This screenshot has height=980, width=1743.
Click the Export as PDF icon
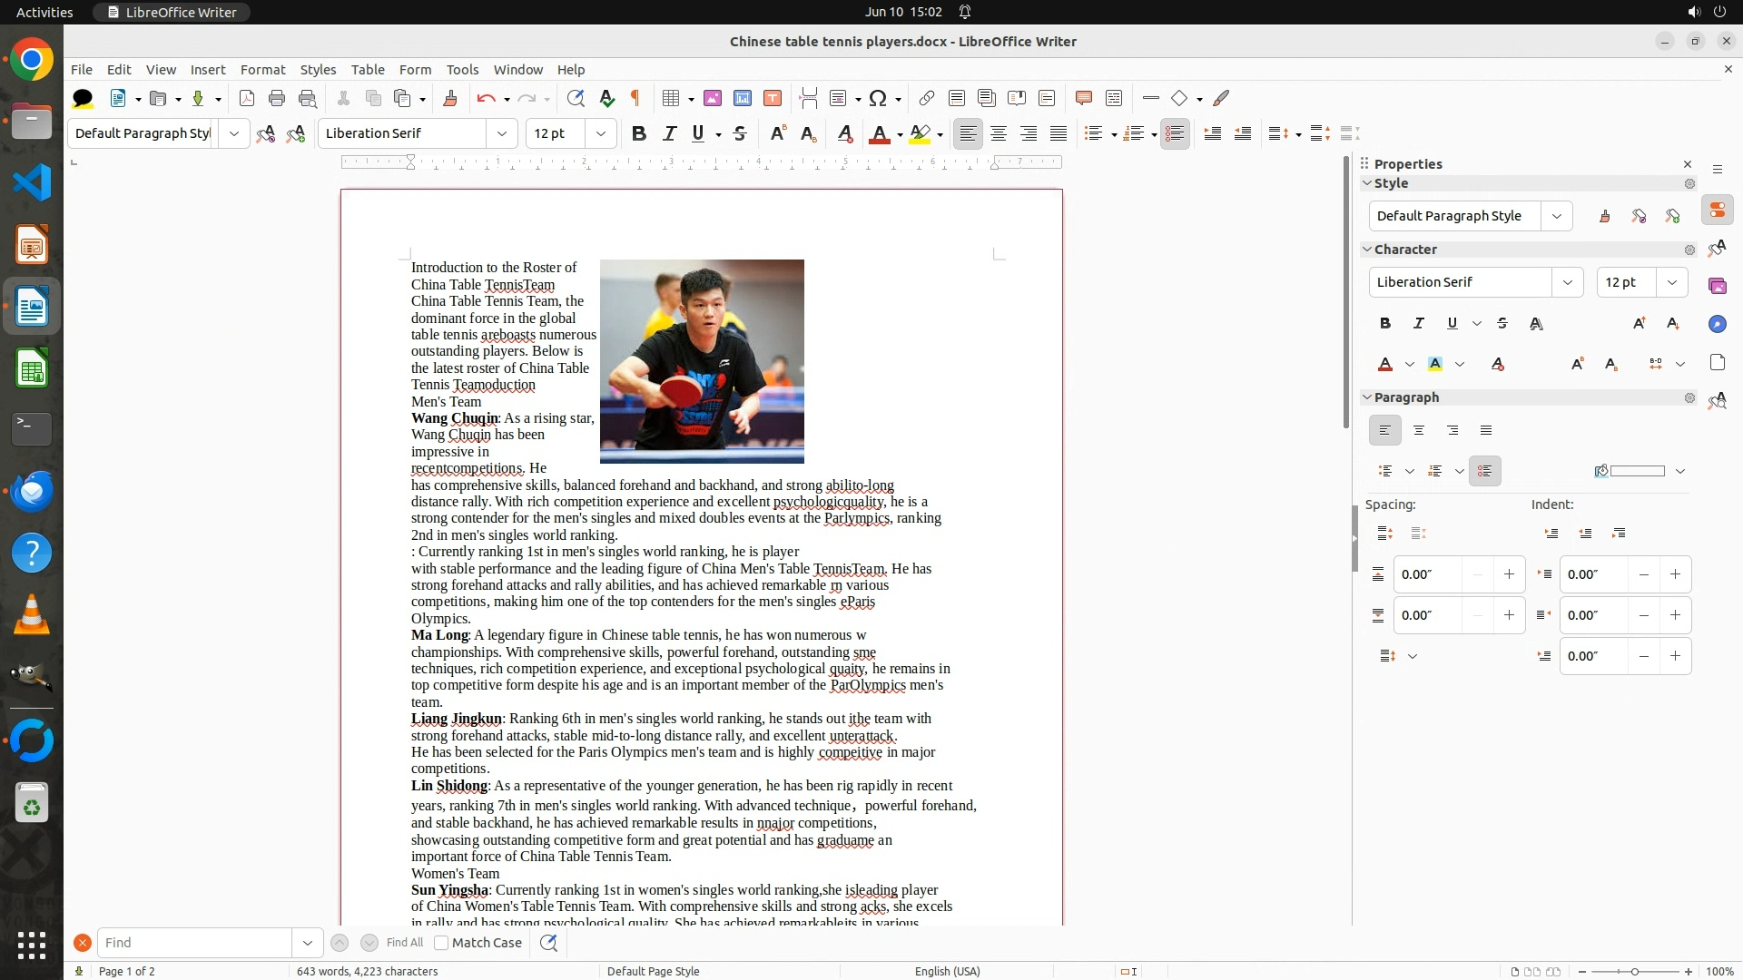[x=246, y=98]
